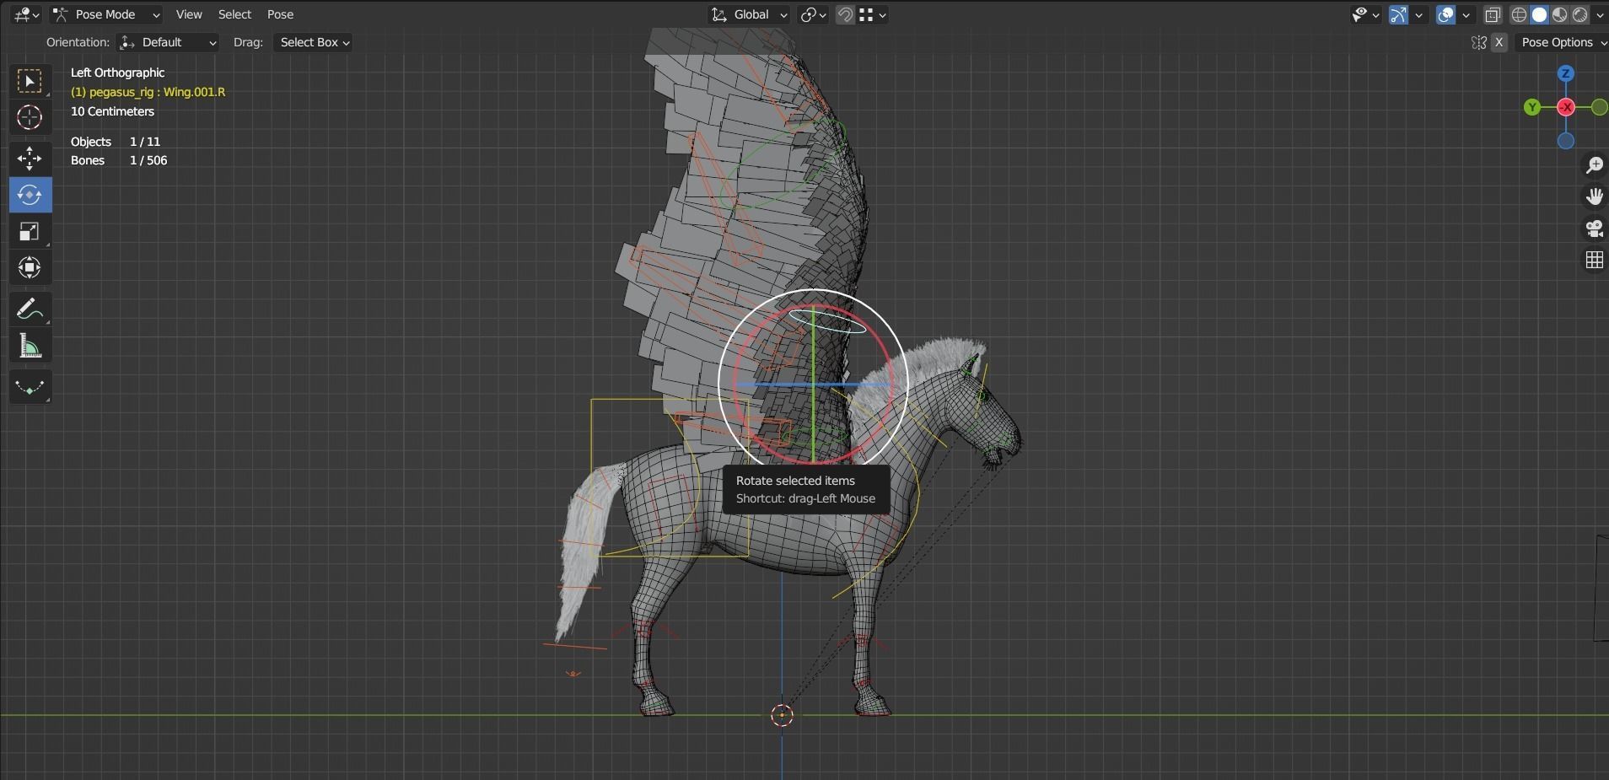Toggle X-axis mirror button
1609x780 pixels.
(x=1499, y=42)
